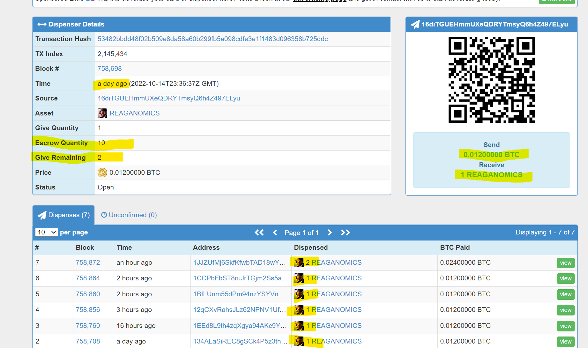This screenshot has height=348, width=588.
Task: Click the view button for dispense 6
Action: pyautogui.click(x=566, y=278)
